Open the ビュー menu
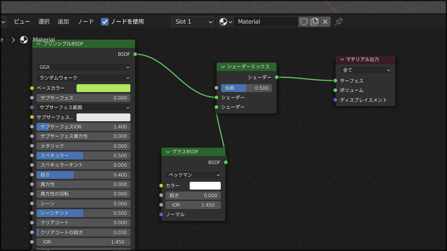The image size is (447, 251). pyautogui.click(x=22, y=21)
